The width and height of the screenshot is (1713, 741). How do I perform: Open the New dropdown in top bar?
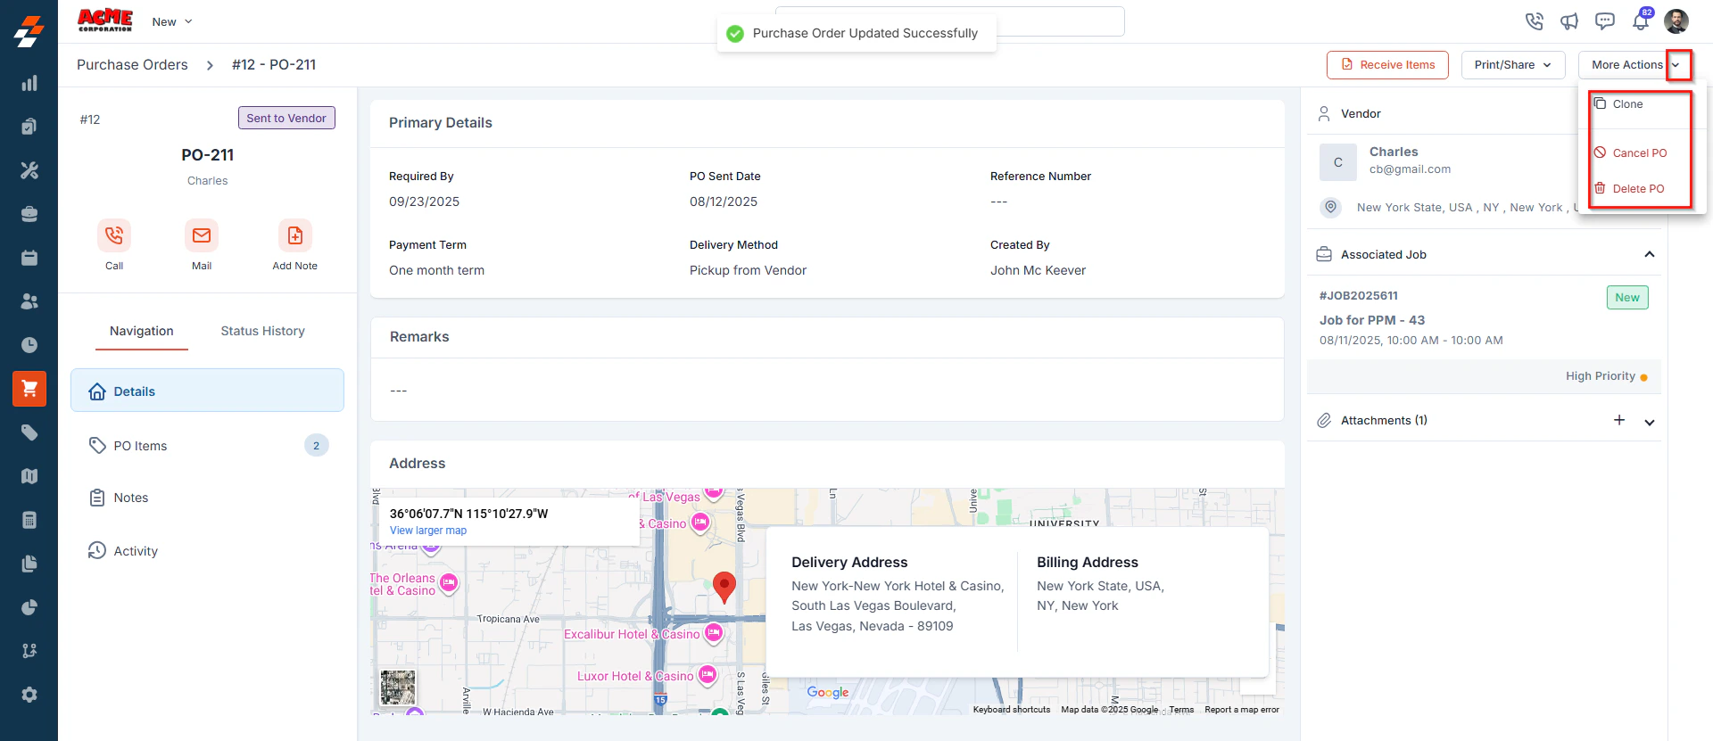pos(172,21)
